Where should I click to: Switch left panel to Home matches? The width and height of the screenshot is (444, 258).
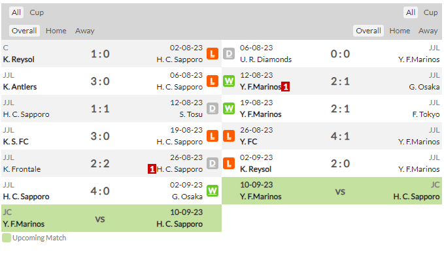pyautogui.click(x=56, y=31)
